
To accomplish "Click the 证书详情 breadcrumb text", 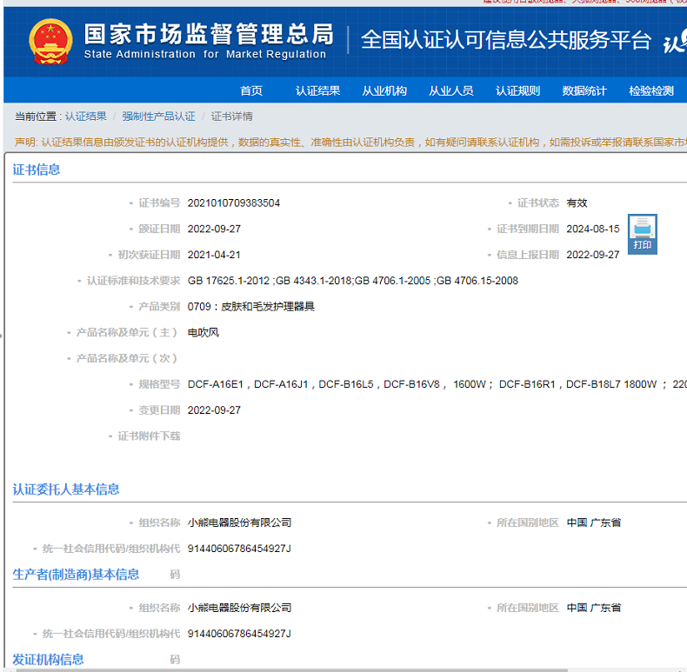I will [x=232, y=116].
